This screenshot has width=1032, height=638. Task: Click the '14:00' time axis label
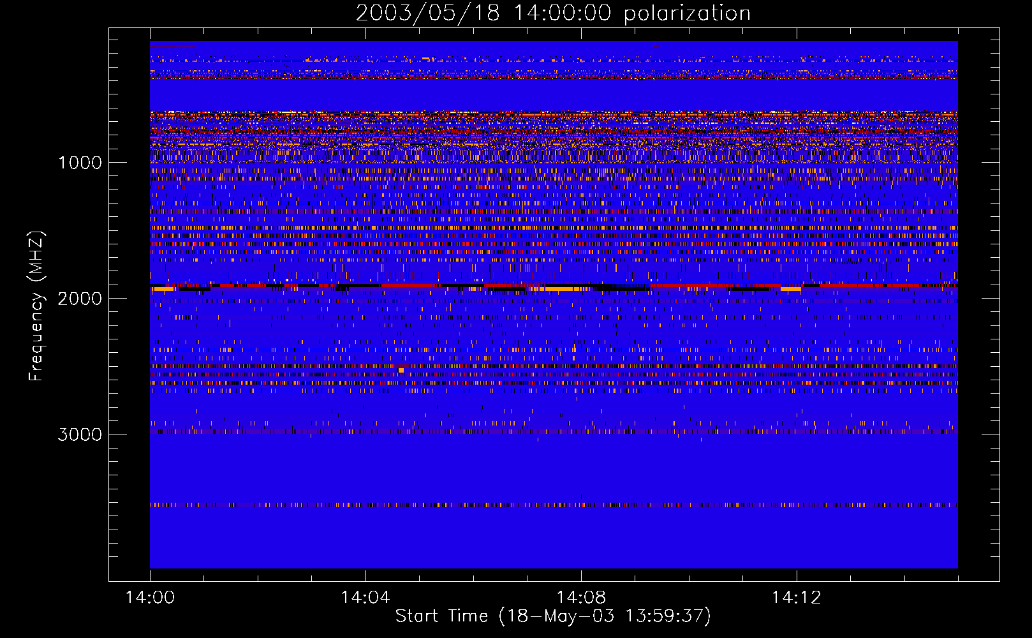pos(150,598)
